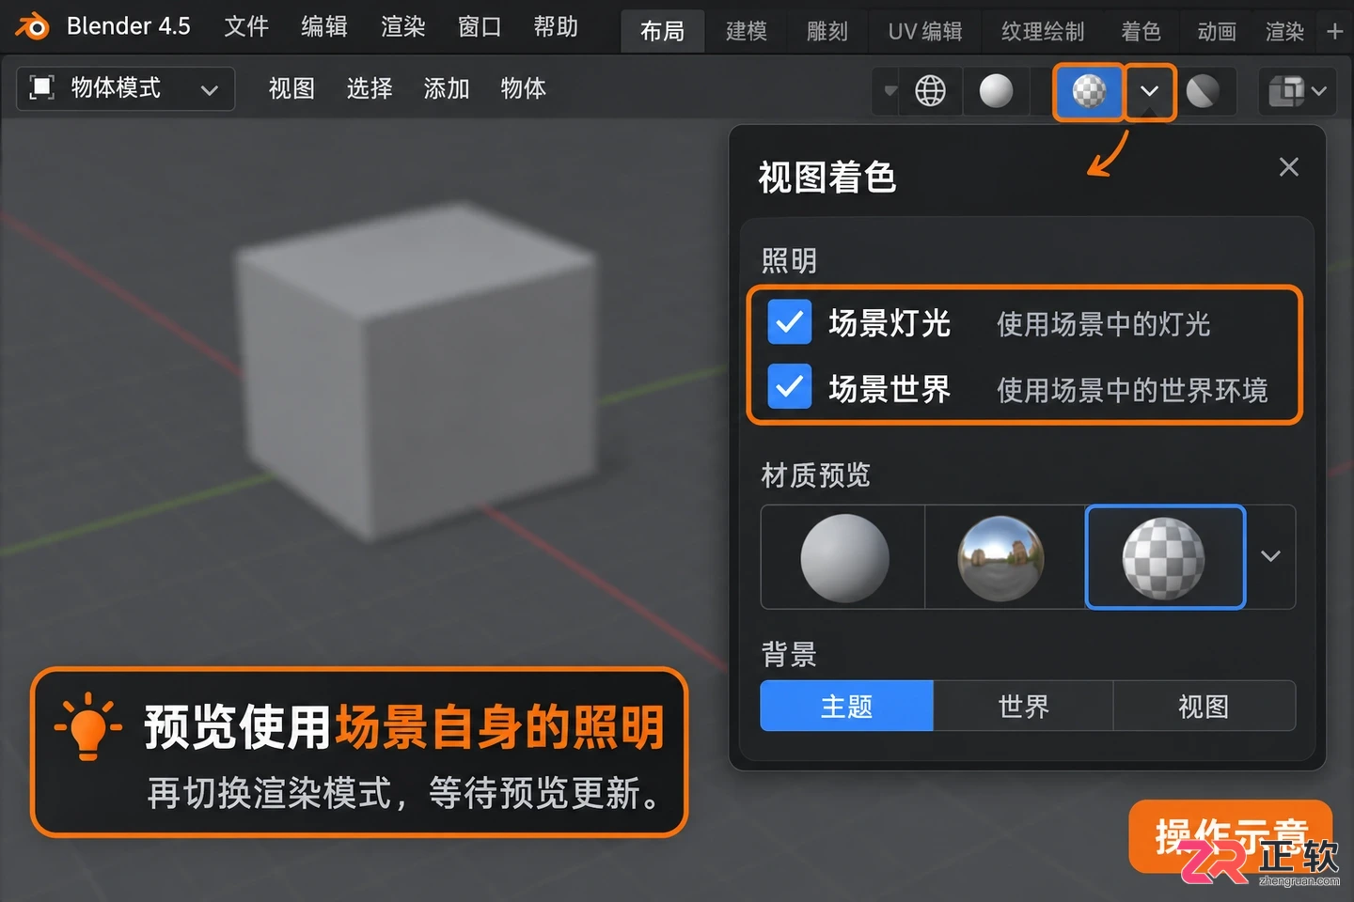Click the Blender logo icon

click(x=31, y=26)
